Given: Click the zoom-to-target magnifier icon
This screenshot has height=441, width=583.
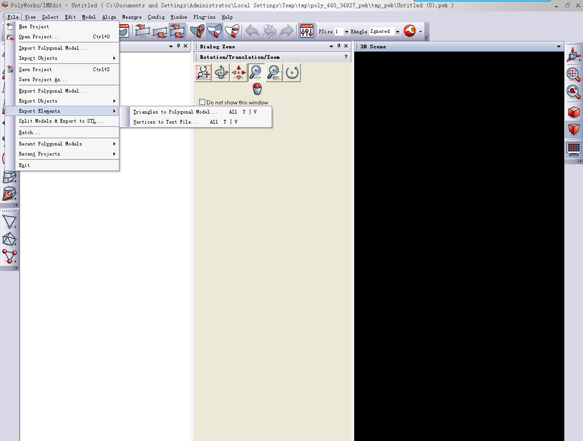Looking at the screenshot, I should tap(573, 74).
